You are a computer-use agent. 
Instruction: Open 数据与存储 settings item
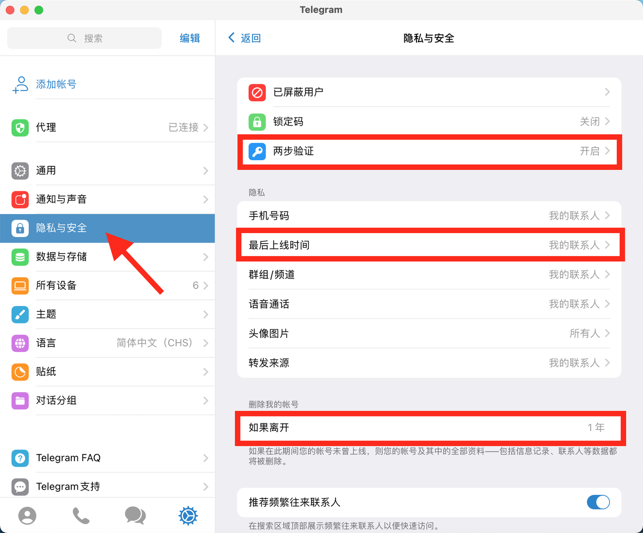pyautogui.click(x=108, y=257)
